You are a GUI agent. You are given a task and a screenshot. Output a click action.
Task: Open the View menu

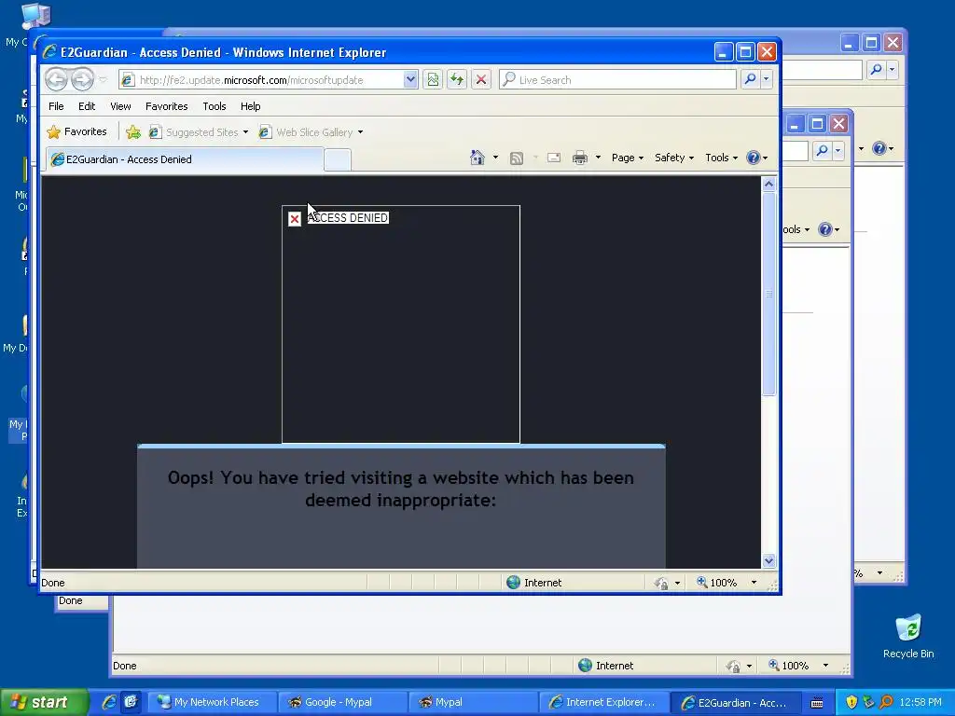click(x=120, y=106)
